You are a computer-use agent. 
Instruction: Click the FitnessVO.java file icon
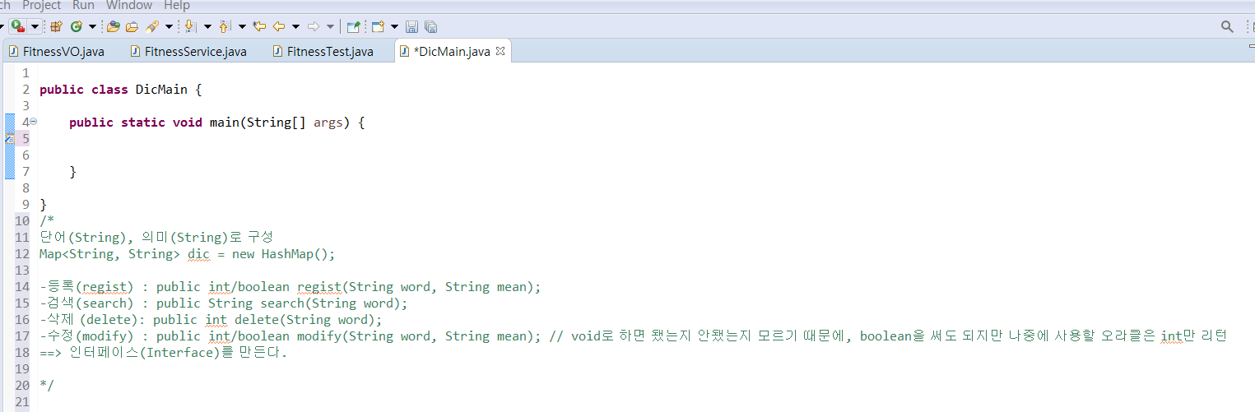(13, 51)
